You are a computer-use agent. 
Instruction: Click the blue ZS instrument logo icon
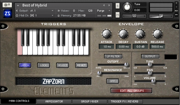8,14
